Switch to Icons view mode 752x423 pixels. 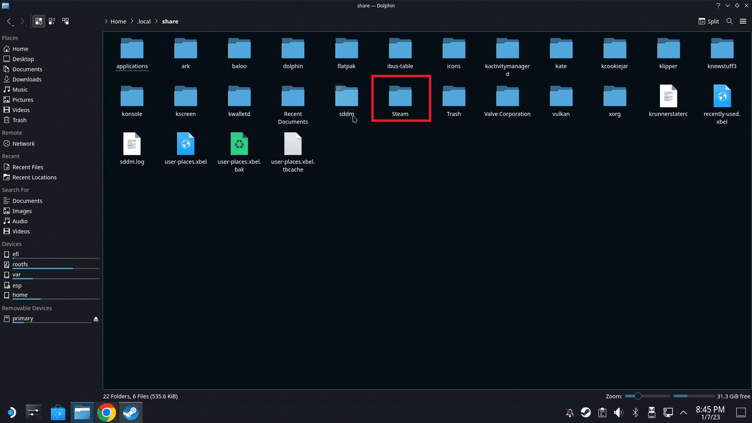[39, 21]
